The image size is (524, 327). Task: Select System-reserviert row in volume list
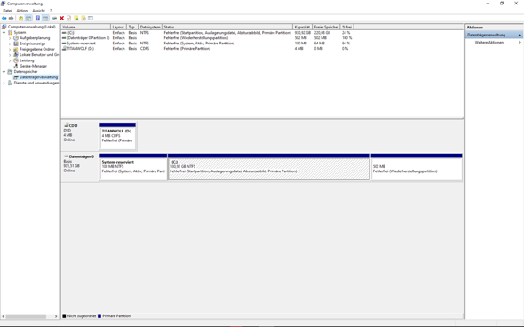point(207,44)
